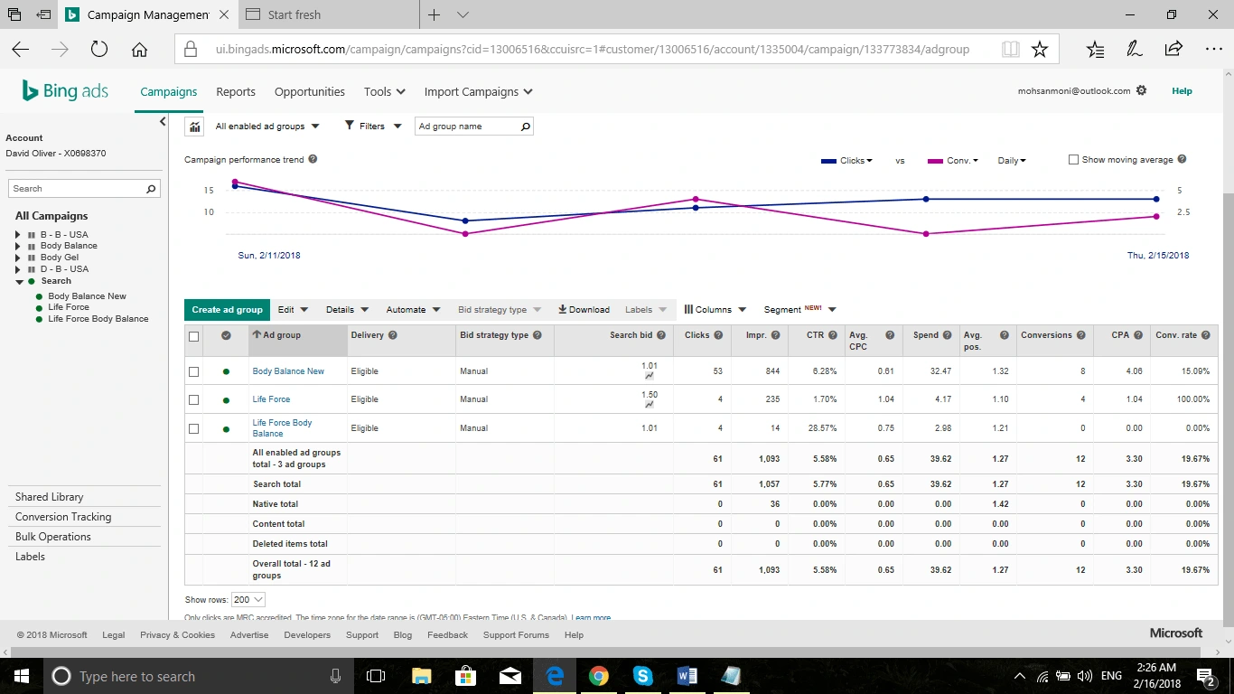
Task: Add this page to favorites with the star
Action: point(1040,50)
